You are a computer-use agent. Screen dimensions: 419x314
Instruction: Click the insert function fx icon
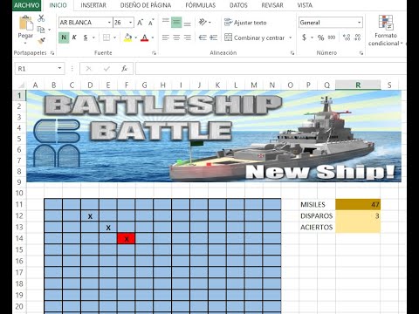click(124, 69)
